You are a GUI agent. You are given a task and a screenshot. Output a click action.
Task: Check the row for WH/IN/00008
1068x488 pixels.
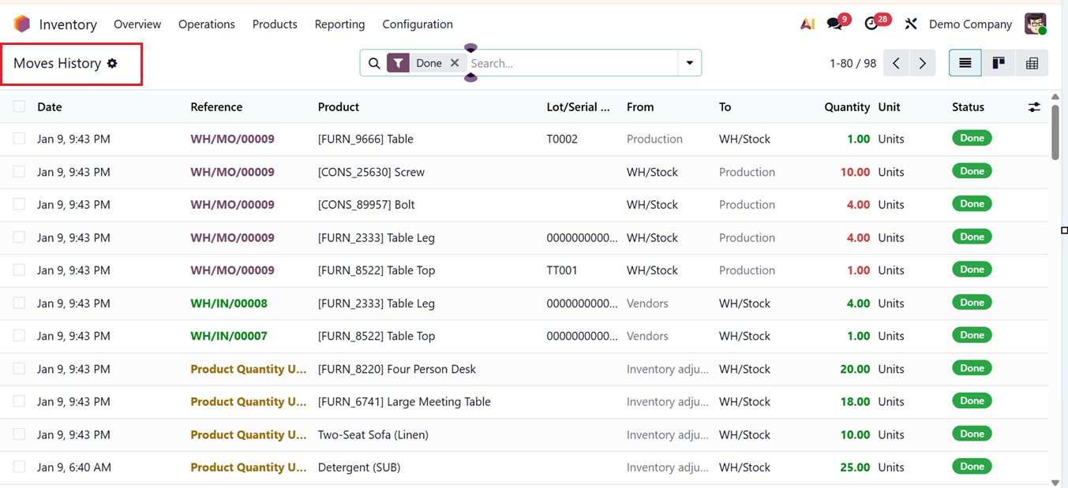[x=19, y=303]
